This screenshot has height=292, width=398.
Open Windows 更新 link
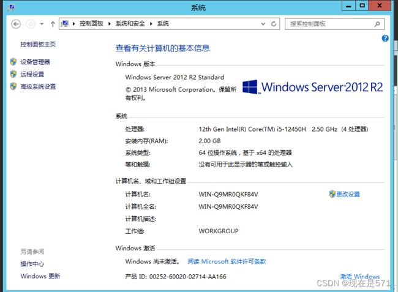tap(40, 276)
